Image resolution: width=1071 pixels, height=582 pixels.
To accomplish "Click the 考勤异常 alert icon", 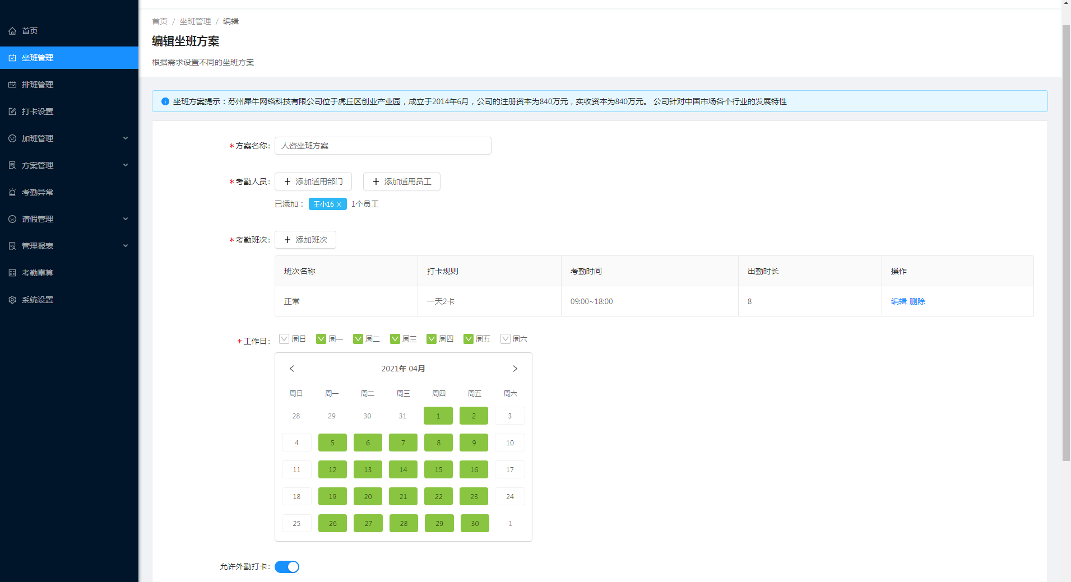I will (x=12, y=192).
